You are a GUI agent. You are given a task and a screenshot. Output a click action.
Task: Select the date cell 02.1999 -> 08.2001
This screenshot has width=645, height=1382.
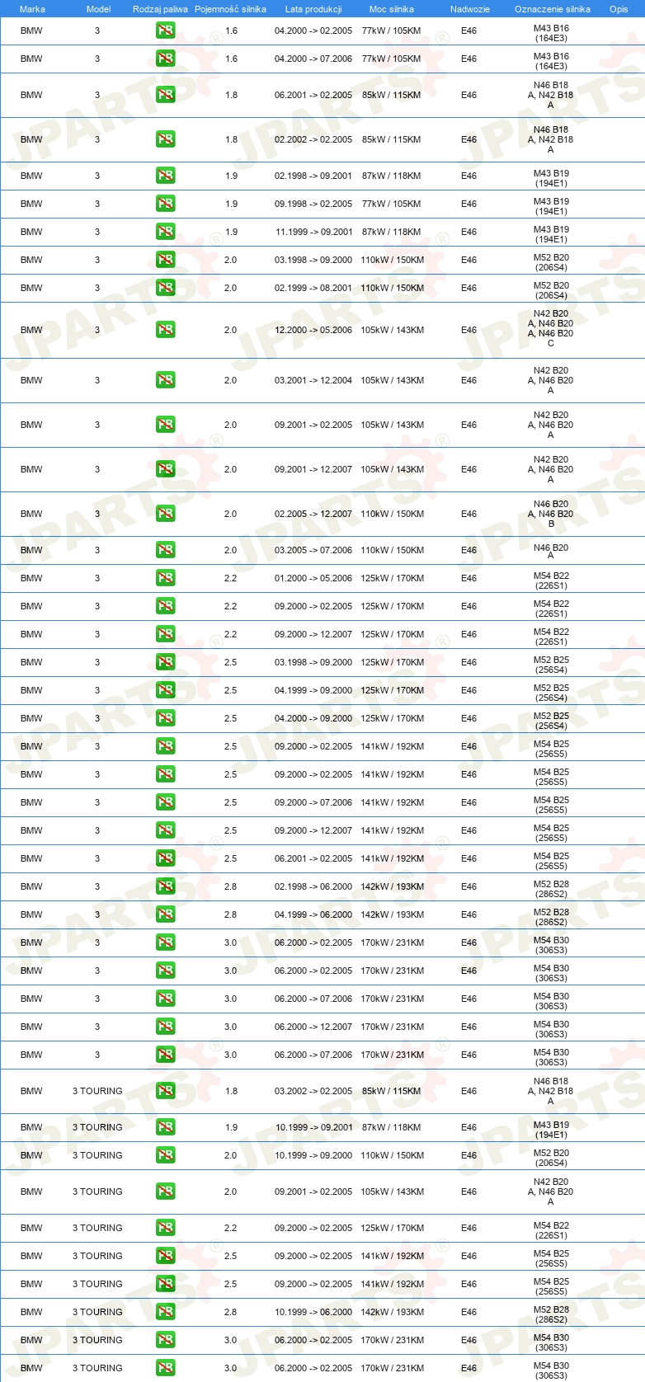click(313, 288)
